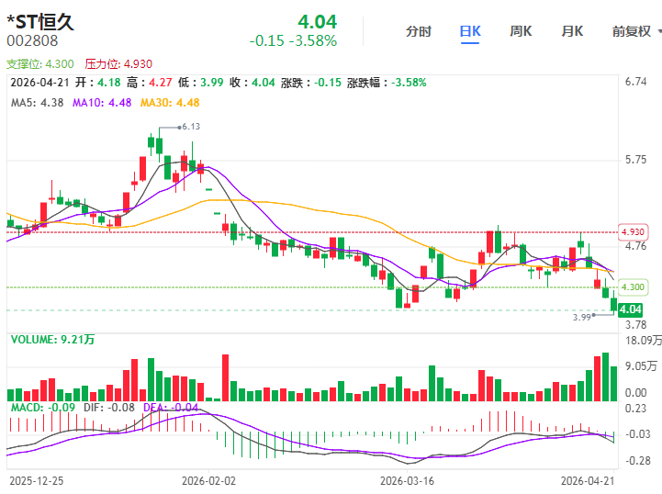
Task: Click the 3.99 low price marker
Action: point(580,317)
